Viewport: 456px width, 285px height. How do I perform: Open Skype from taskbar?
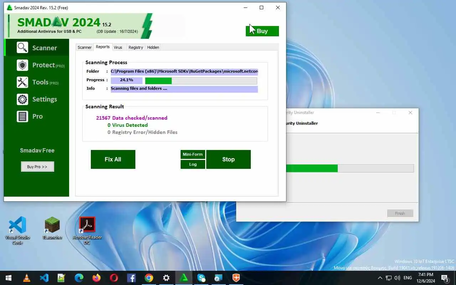[x=201, y=278]
